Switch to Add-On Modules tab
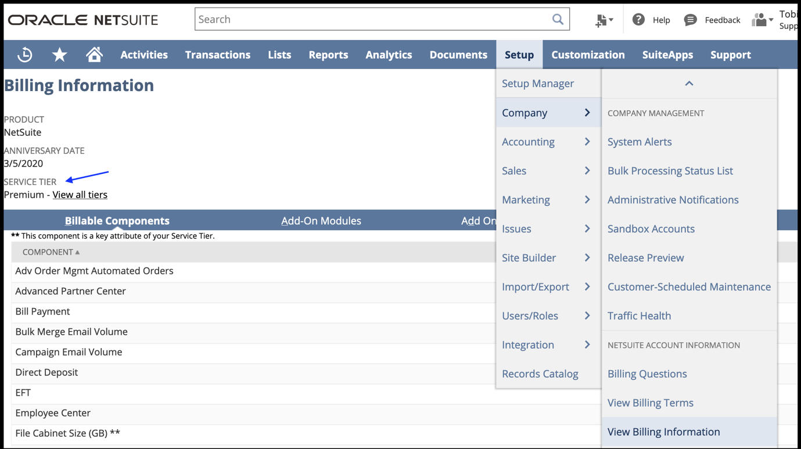The width and height of the screenshot is (801, 449). point(321,220)
